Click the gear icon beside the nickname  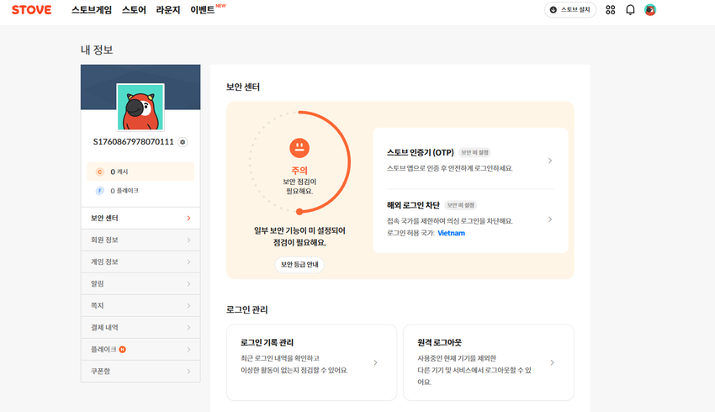coord(183,142)
